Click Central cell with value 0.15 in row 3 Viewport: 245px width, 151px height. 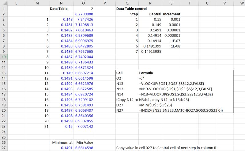click(x=150, y=20)
